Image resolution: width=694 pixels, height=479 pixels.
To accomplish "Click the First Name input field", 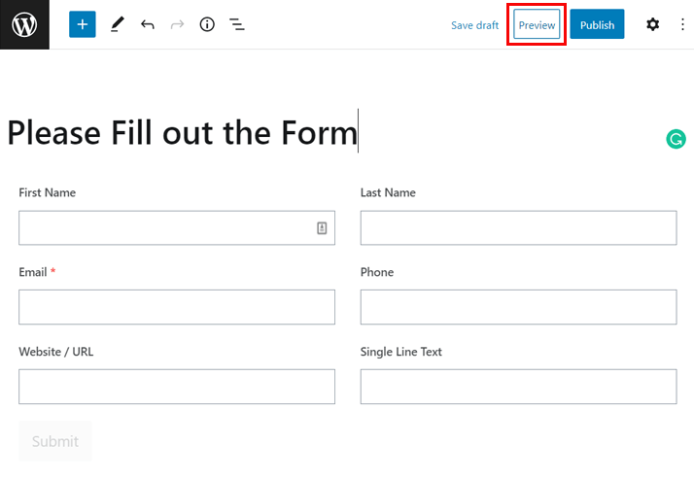I will pyautogui.click(x=165, y=228).
